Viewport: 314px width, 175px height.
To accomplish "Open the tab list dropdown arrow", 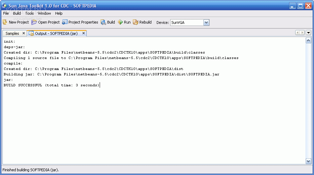I will coord(309,32).
